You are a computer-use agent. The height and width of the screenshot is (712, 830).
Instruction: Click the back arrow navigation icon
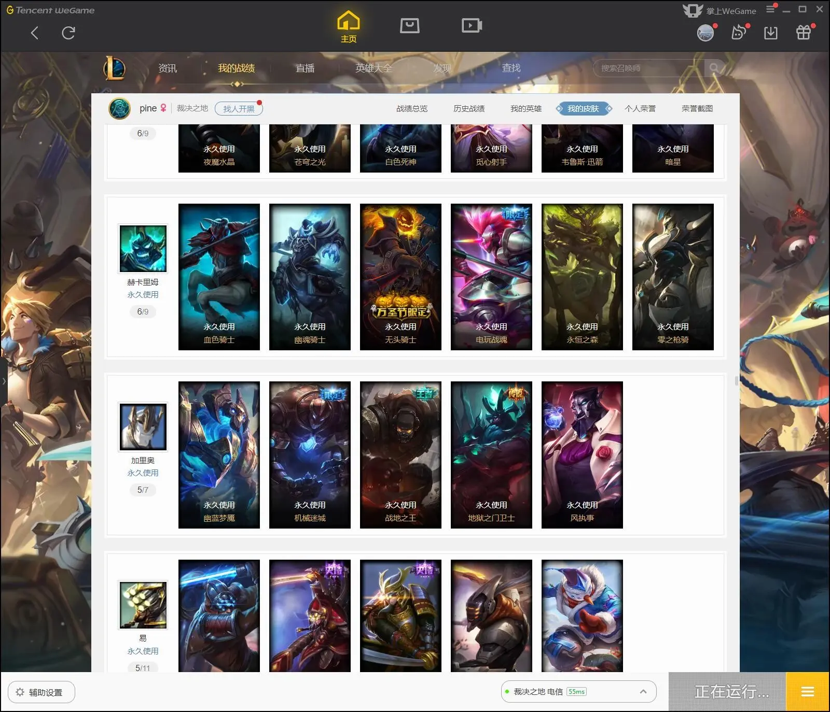coord(35,33)
